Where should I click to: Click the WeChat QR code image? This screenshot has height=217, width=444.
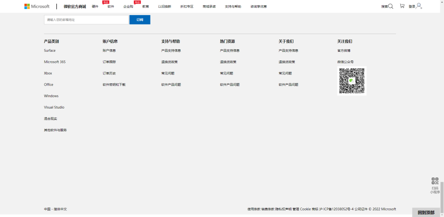tap(351, 81)
